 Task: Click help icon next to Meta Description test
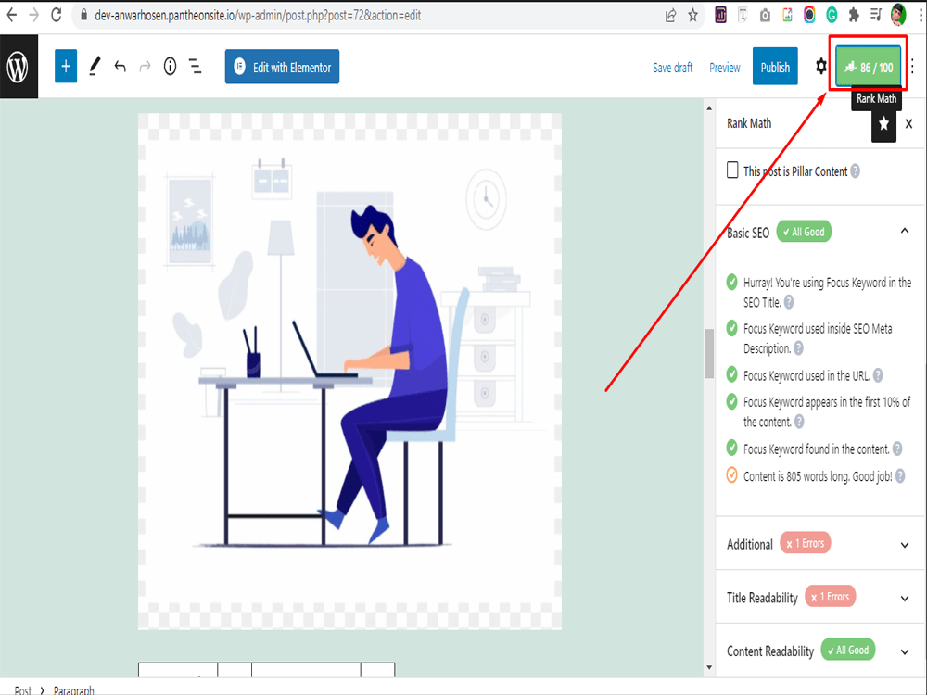[798, 348]
